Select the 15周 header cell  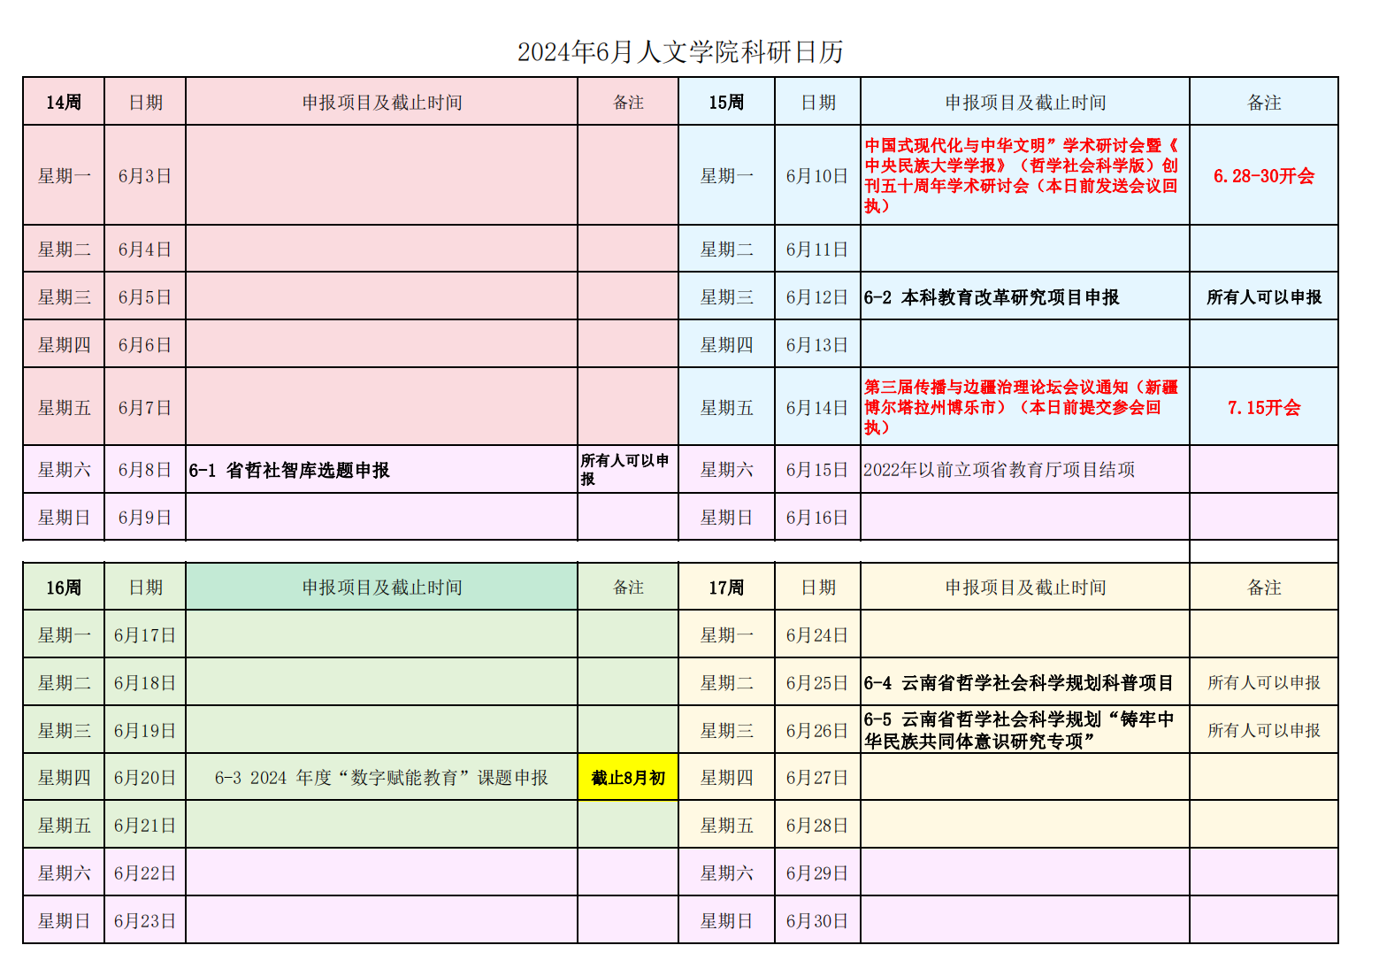point(726,103)
